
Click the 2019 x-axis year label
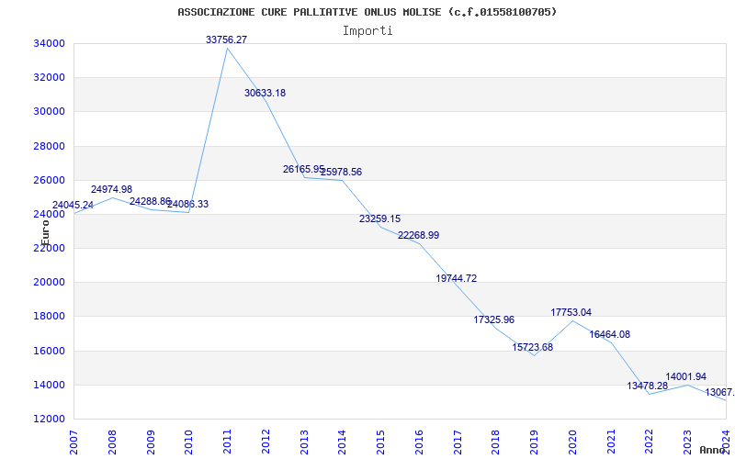[535, 442]
